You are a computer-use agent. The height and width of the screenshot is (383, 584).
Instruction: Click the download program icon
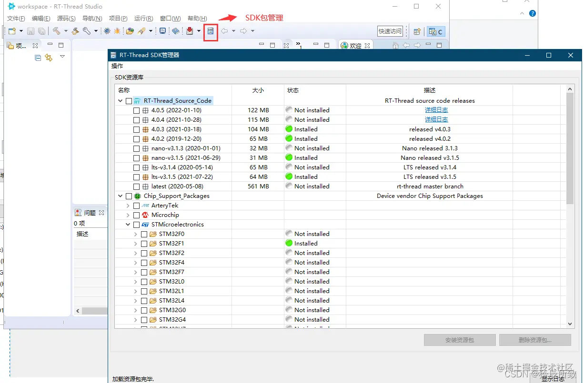pos(190,31)
